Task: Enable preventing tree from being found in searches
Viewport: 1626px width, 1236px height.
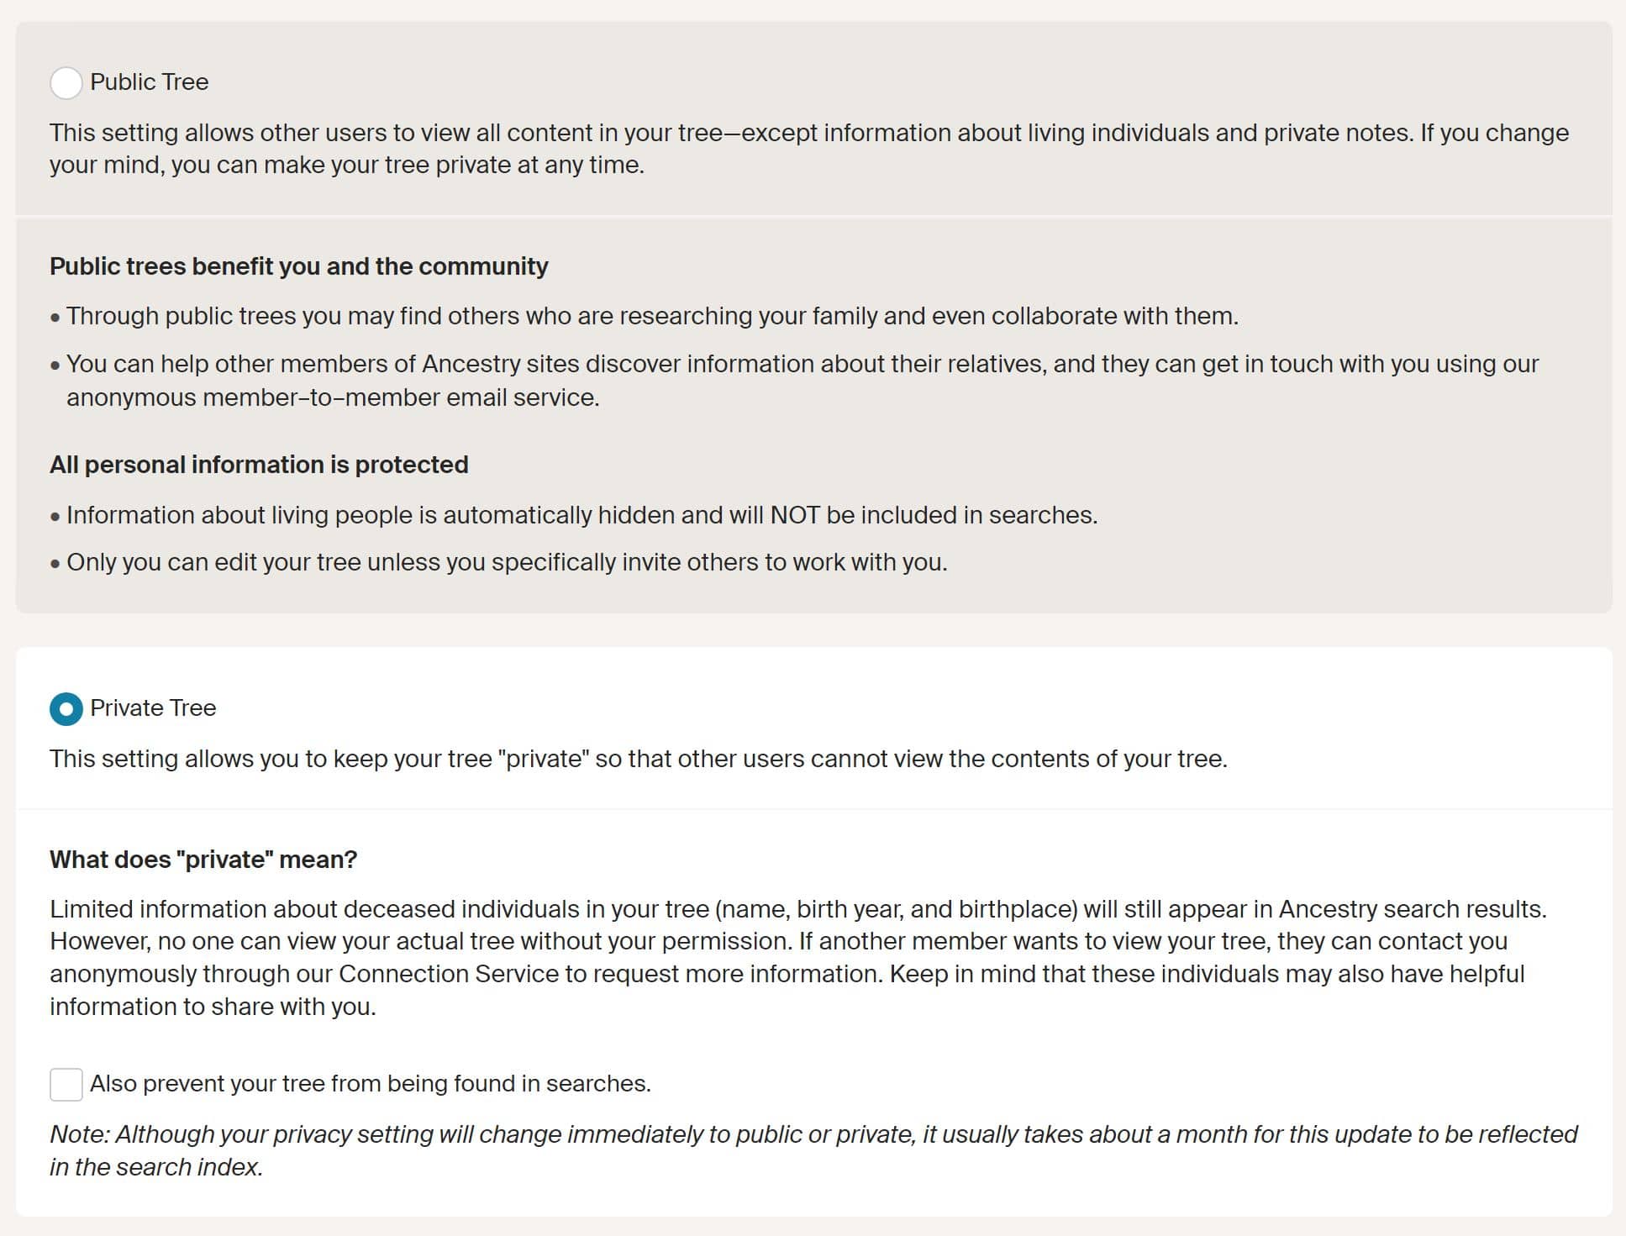Action: (66, 1085)
